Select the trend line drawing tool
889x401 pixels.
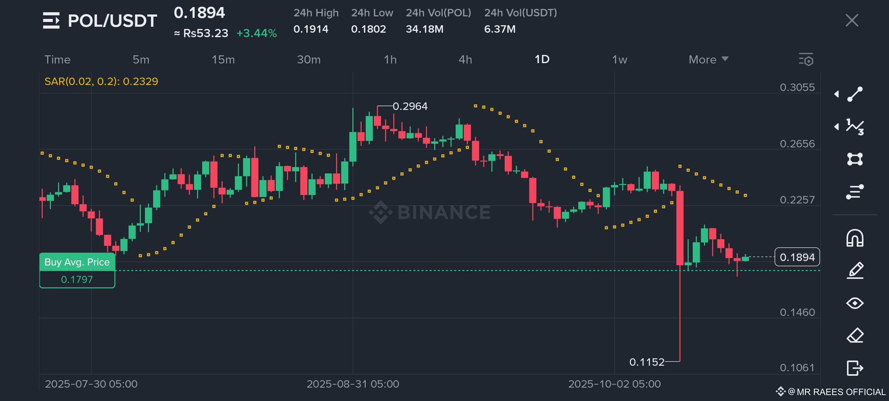855,94
